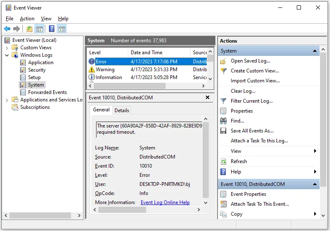Open the Application log
The width and height of the screenshot is (330, 231).
pyautogui.click(x=41, y=63)
